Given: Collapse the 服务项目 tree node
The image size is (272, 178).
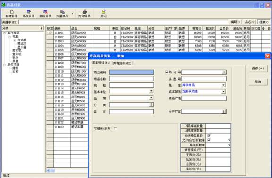Looking at the screenshot, I should 5,65.
